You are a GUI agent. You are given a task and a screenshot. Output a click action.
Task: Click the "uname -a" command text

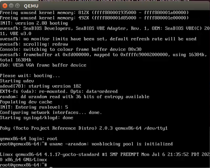[66, 144]
